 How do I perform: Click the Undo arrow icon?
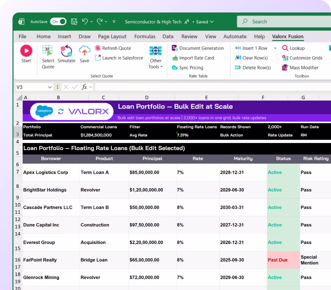click(x=85, y=21)
